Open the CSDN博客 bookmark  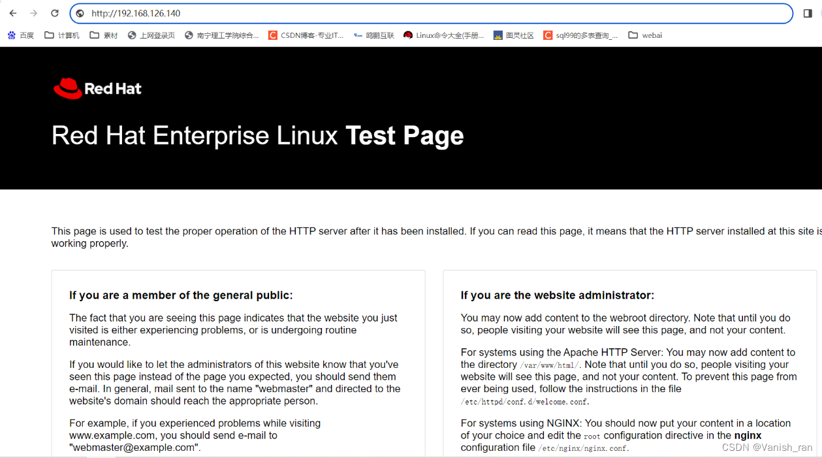[306, 35]
